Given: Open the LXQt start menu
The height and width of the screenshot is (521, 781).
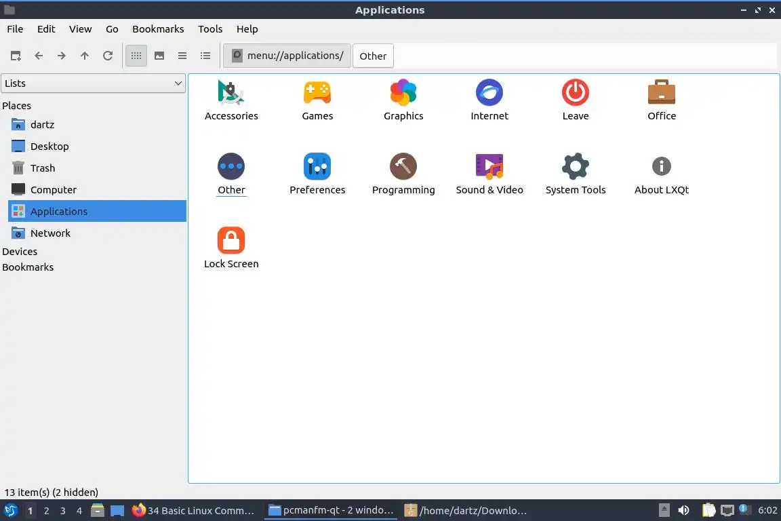Looking at the screenshot, I should tap(10, 511).
